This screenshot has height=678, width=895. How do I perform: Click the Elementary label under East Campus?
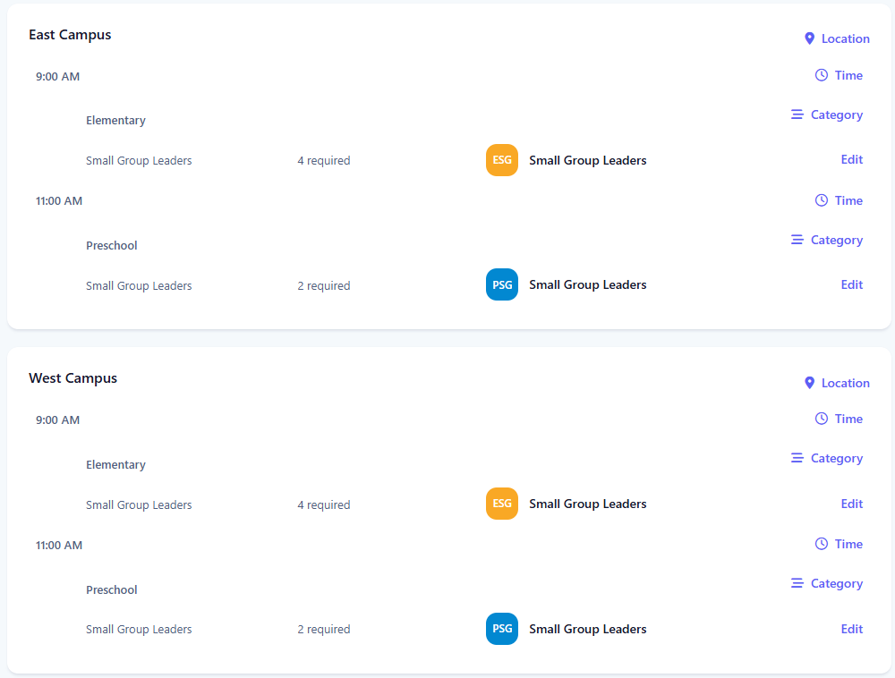point(115,121)
